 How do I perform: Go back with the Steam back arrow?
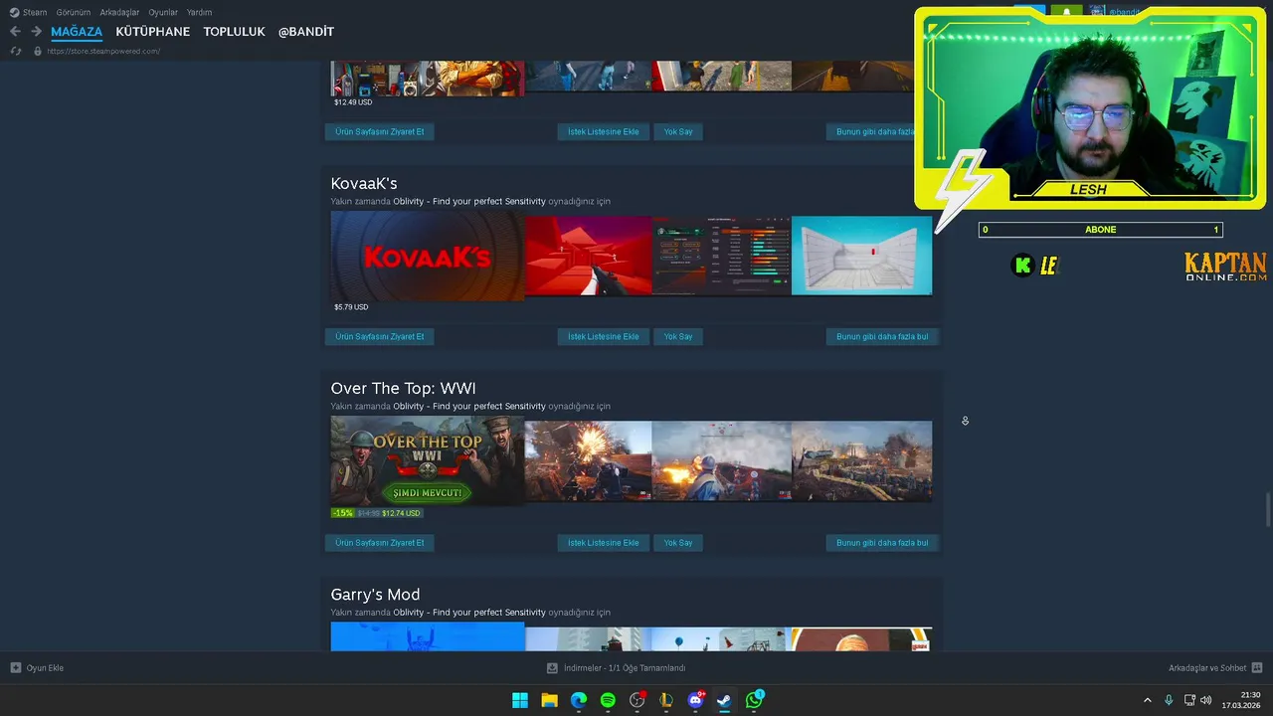[15, 32]
